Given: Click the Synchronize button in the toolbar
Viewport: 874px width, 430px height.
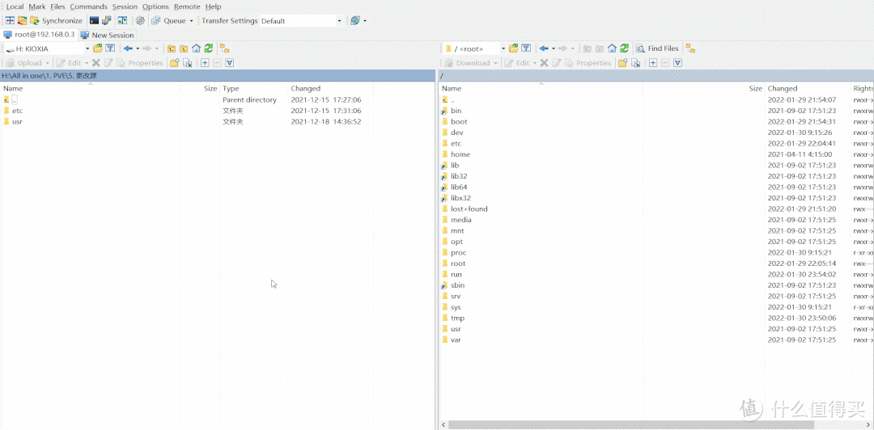Looking at the screenshot, I should [x=56, y=20].
